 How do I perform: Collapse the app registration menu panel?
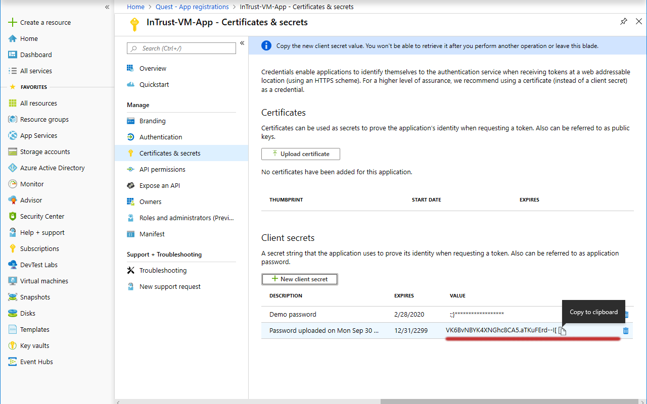[x=242, y=43]
